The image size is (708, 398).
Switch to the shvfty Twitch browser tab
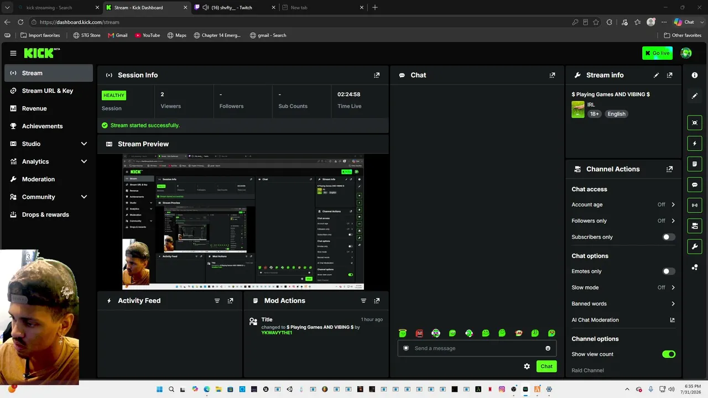pos(235,7)
